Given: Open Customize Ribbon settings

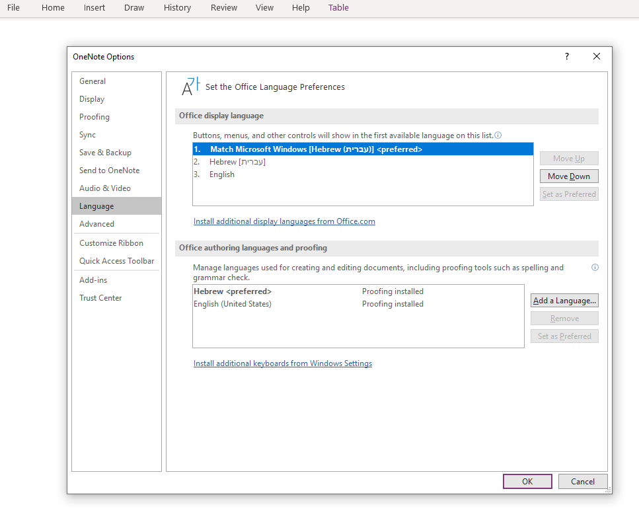Looking at the screenshot, I should point(111,243).
